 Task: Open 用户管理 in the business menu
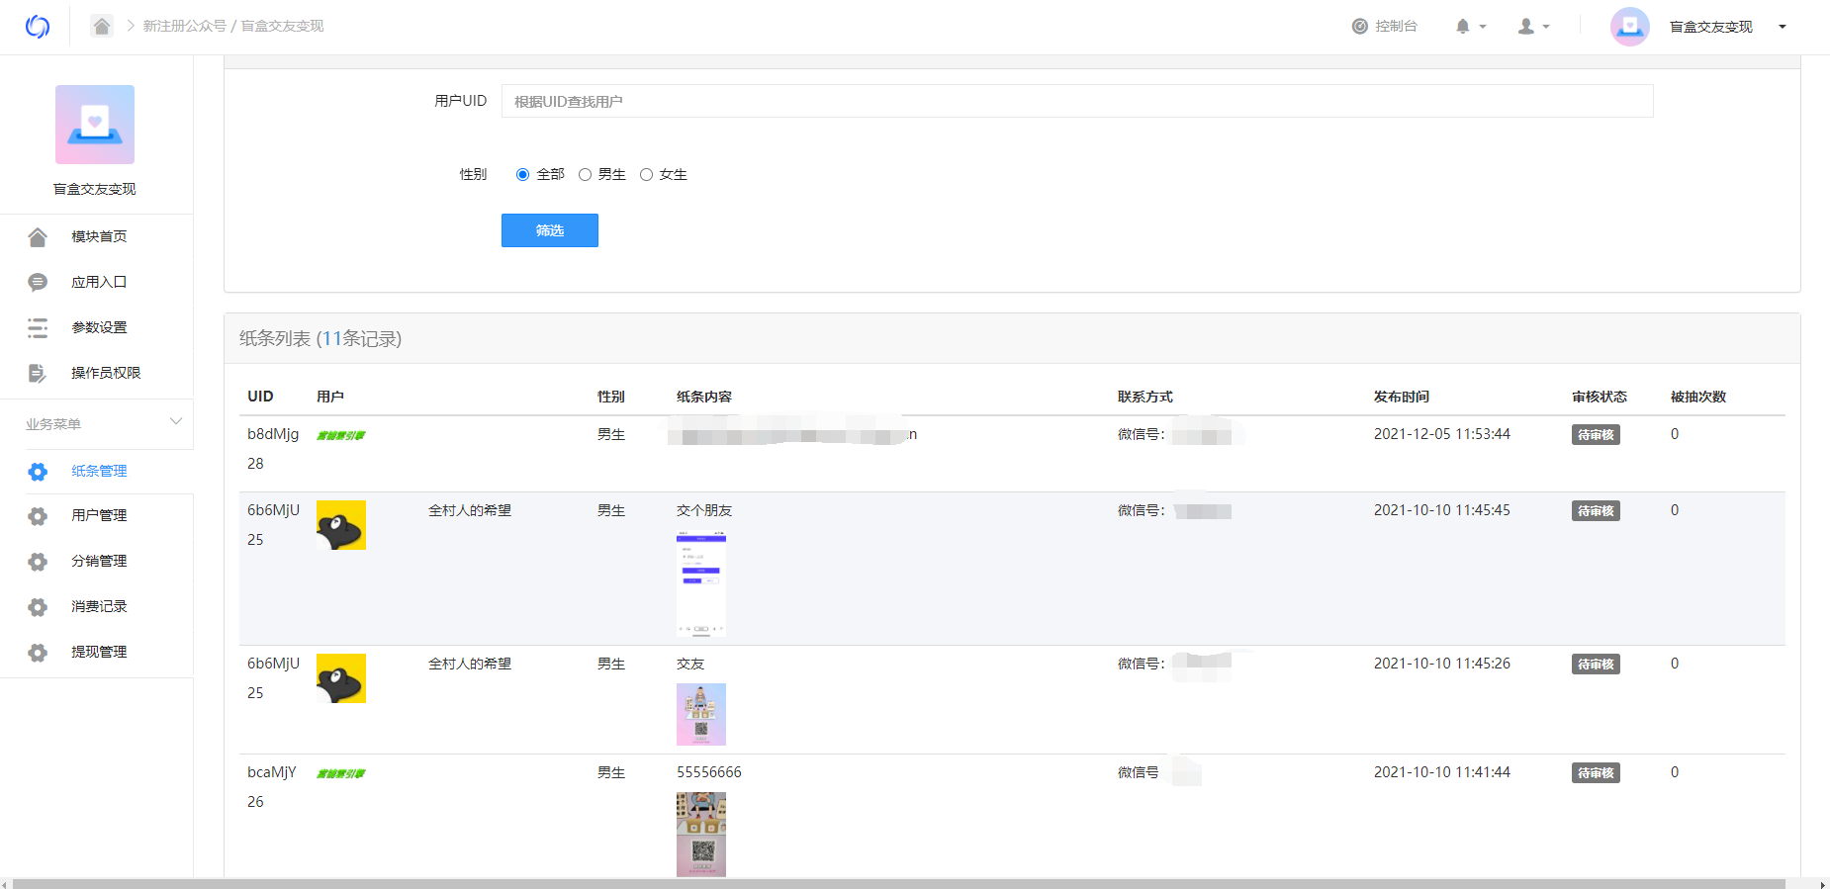click(x=99, y=515)
